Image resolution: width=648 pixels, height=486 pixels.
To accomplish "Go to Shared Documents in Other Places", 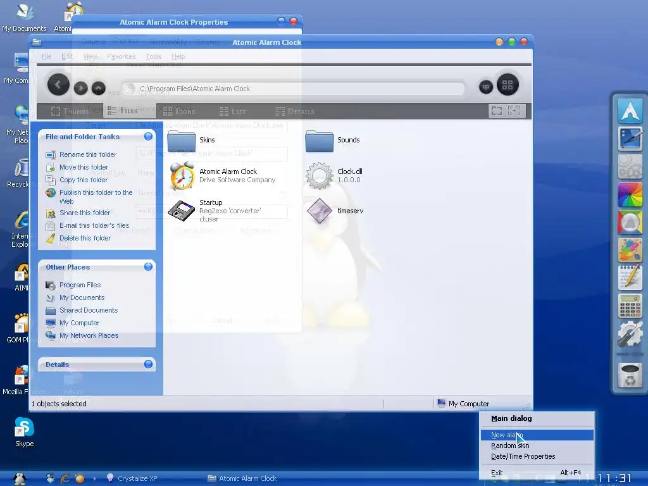I will 89,310.
